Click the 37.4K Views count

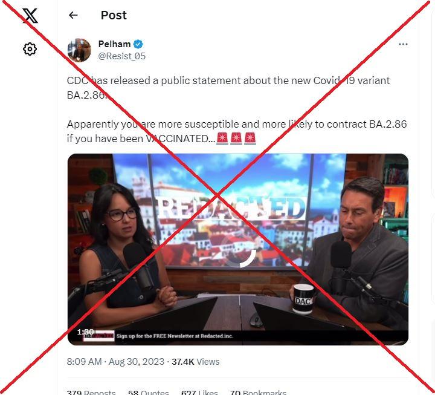[195, 362]
